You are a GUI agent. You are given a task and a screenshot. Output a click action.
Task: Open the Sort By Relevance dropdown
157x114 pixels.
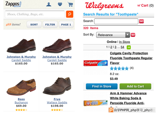(x=113, y=35)
